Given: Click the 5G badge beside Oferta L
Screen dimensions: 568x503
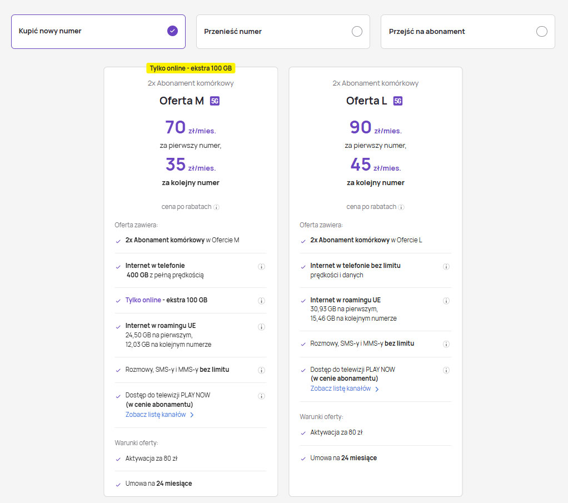Looking at the screenshot, I should (397, 101).
